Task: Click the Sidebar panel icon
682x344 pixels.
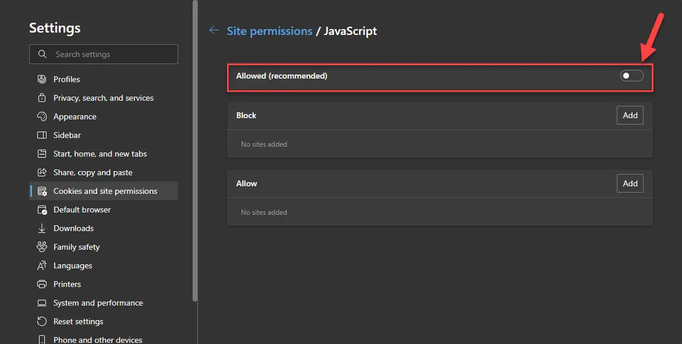Action: click(x=42, y=135)
